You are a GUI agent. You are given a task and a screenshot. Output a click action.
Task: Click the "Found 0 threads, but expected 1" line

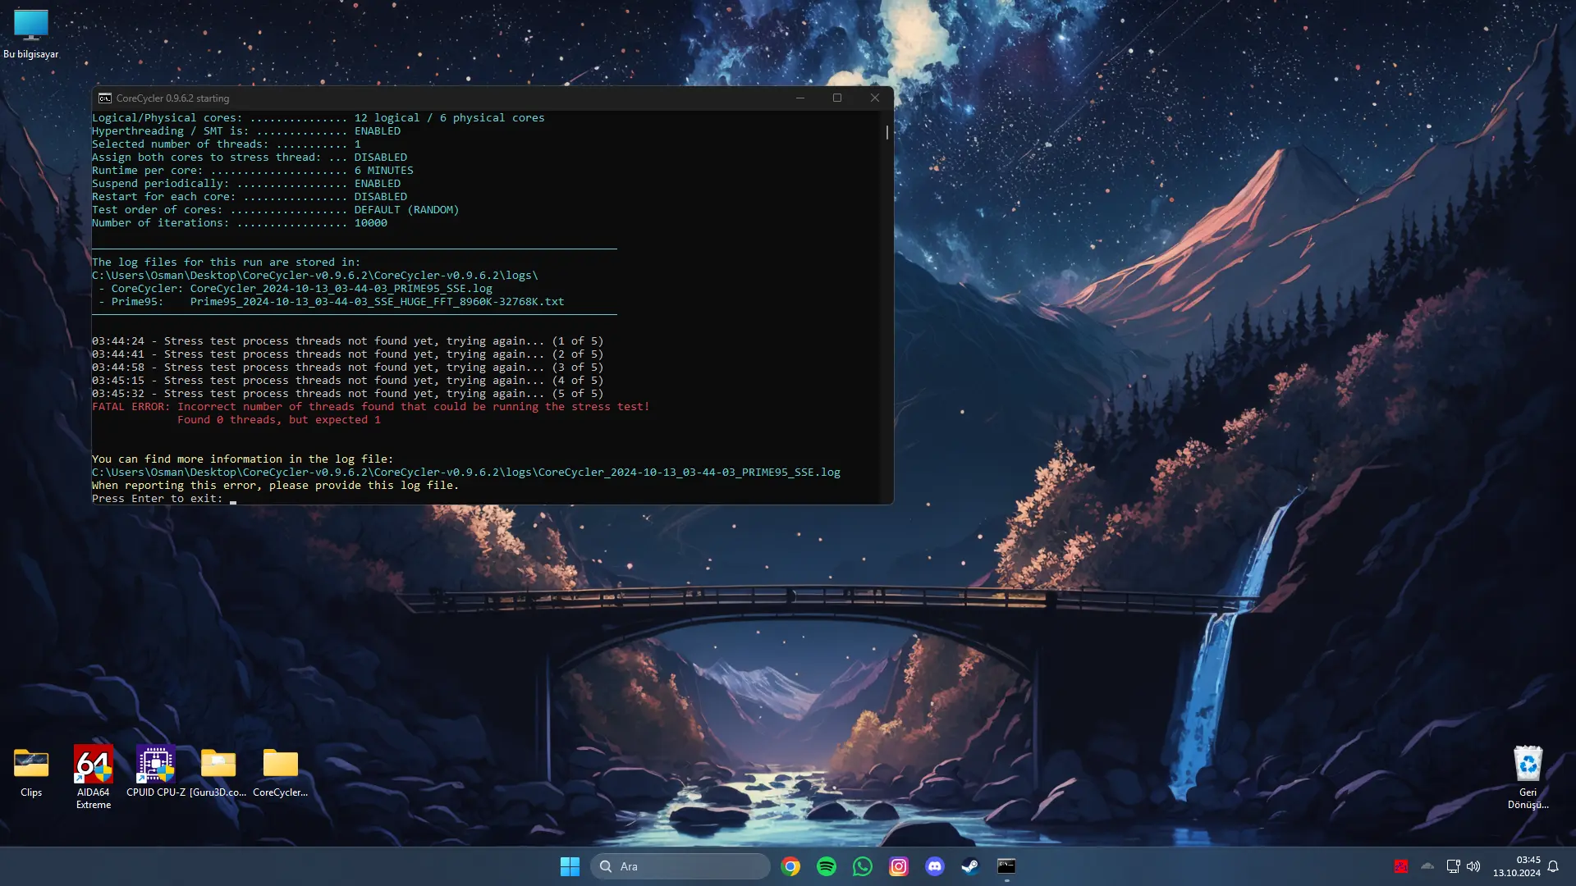click(x=279, y=420)
